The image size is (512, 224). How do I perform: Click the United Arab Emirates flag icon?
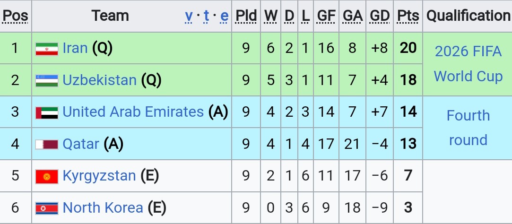pos(47,112)
